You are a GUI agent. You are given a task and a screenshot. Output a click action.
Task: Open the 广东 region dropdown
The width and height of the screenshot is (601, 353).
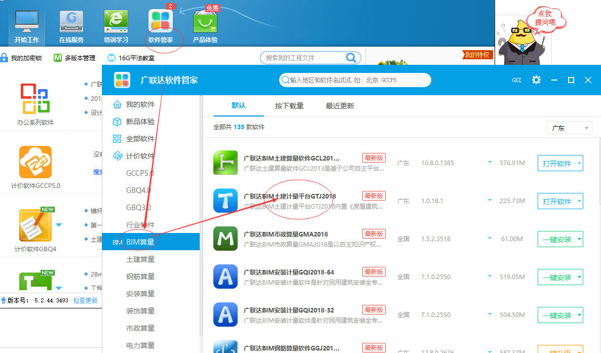coord(569,128)
